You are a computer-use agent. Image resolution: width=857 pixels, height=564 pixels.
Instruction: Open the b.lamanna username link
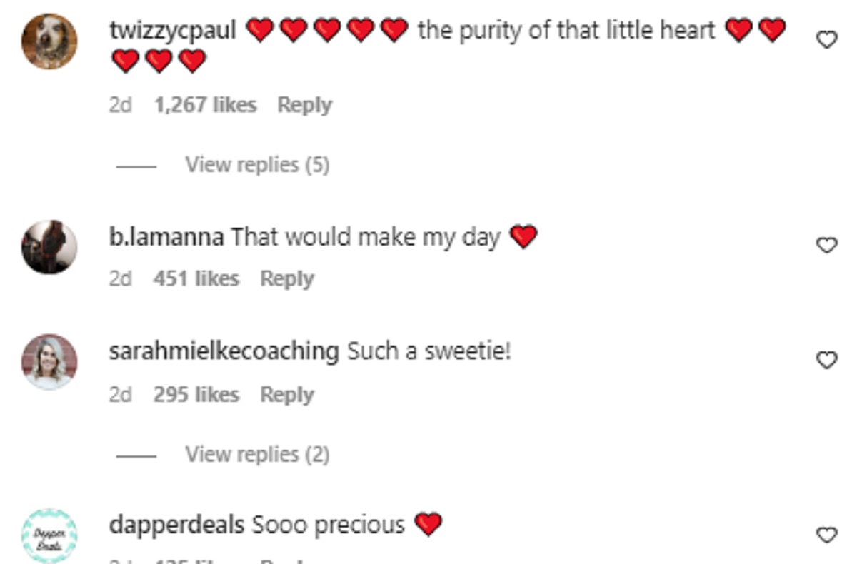[166, 237]
